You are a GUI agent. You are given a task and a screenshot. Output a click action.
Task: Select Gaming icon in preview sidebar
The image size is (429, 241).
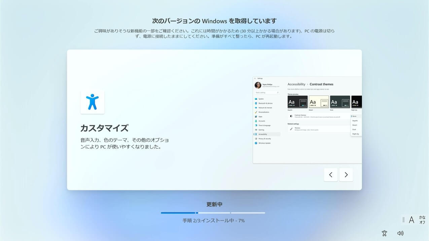coord(256,130)
